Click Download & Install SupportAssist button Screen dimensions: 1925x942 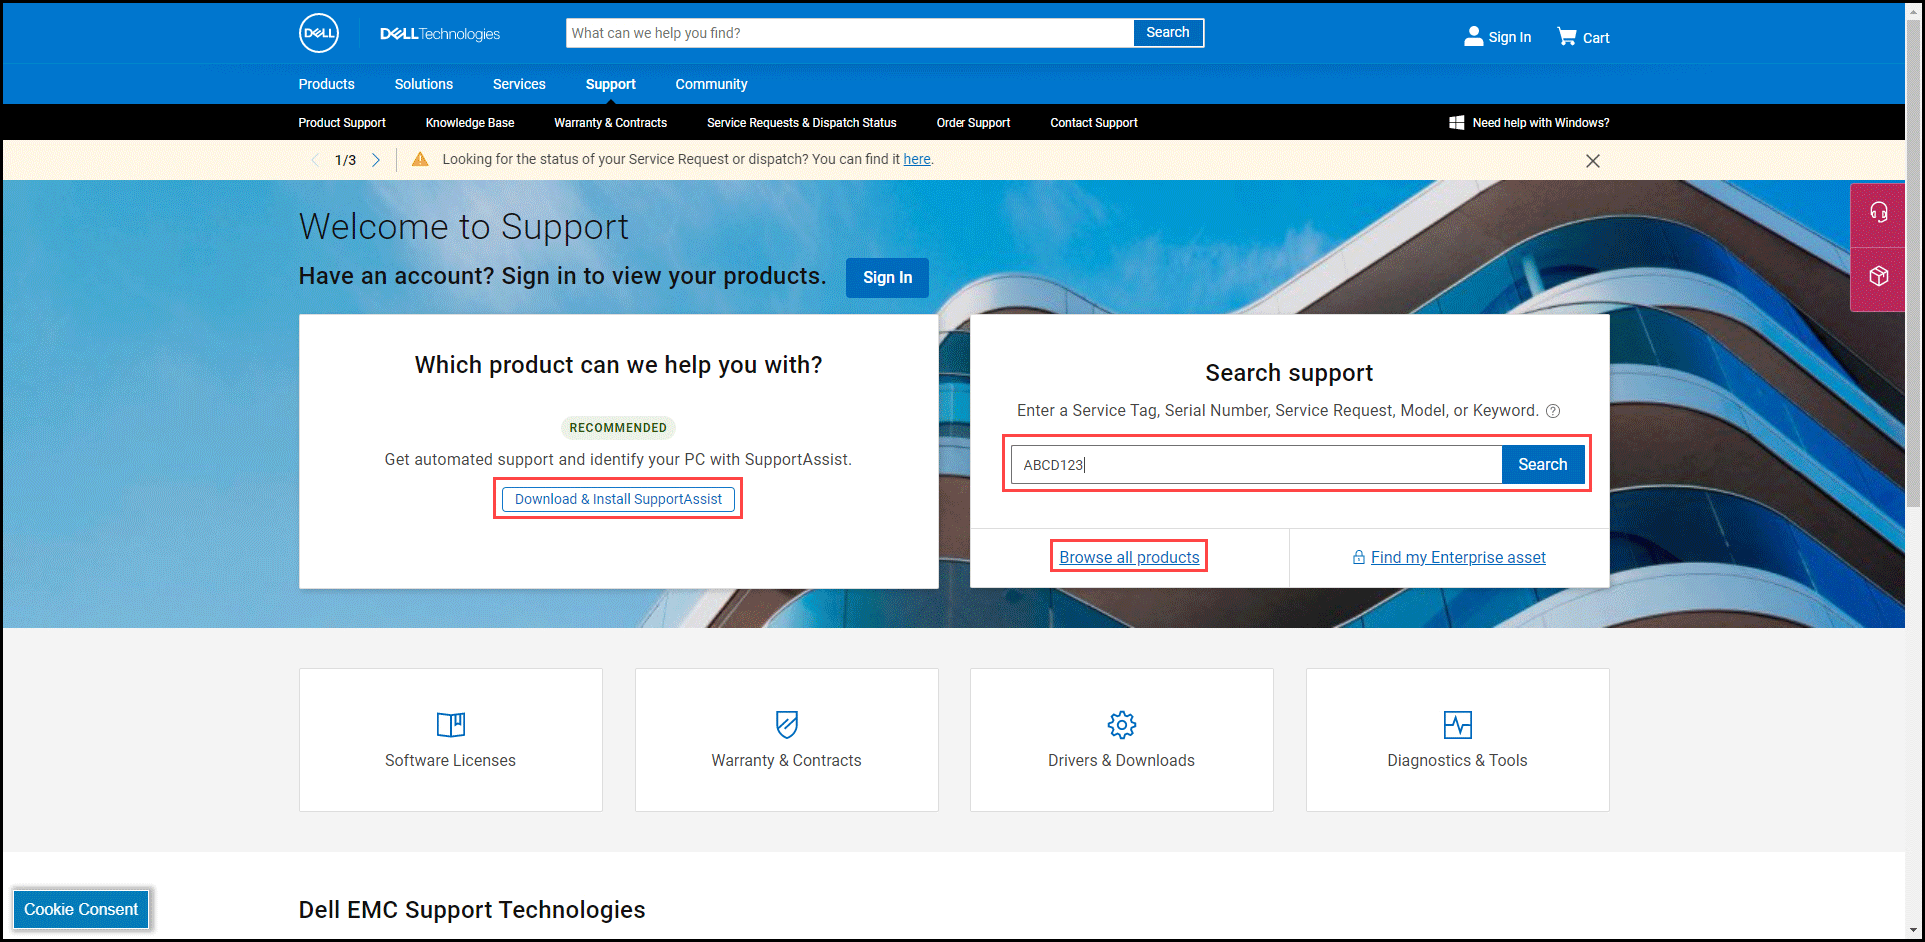(x=618, y=499)
